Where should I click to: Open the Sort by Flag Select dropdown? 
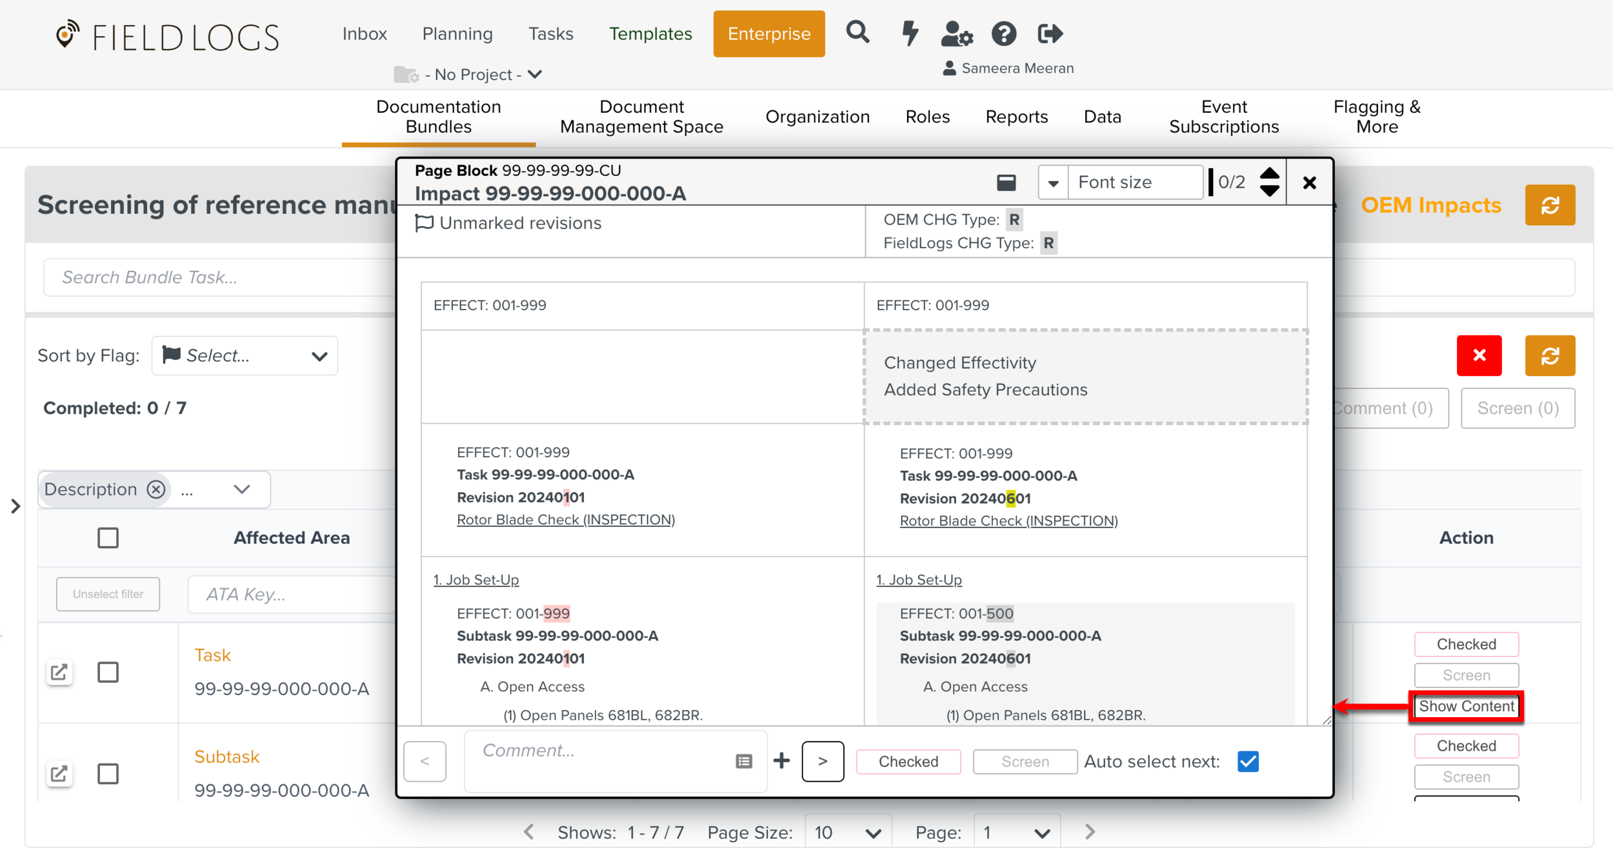(x=245, y=355)
